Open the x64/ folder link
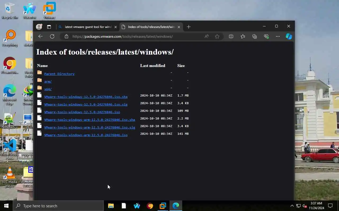 pos(48,89)
